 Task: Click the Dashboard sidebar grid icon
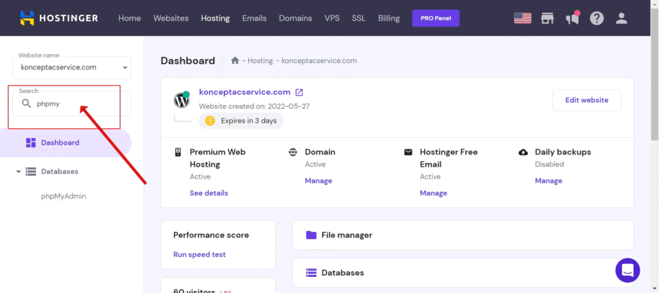coord(31,142)
